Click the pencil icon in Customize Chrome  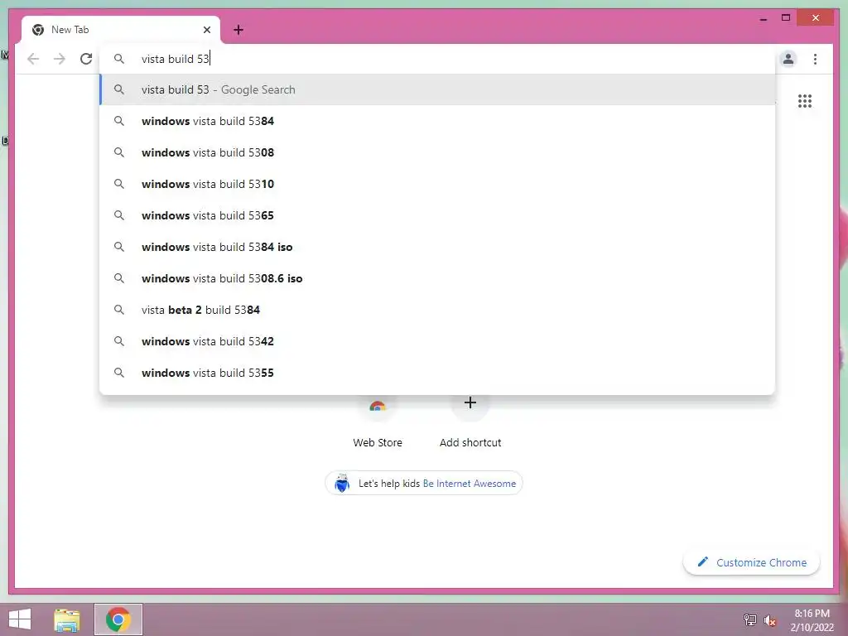click(x=702, y=562)
